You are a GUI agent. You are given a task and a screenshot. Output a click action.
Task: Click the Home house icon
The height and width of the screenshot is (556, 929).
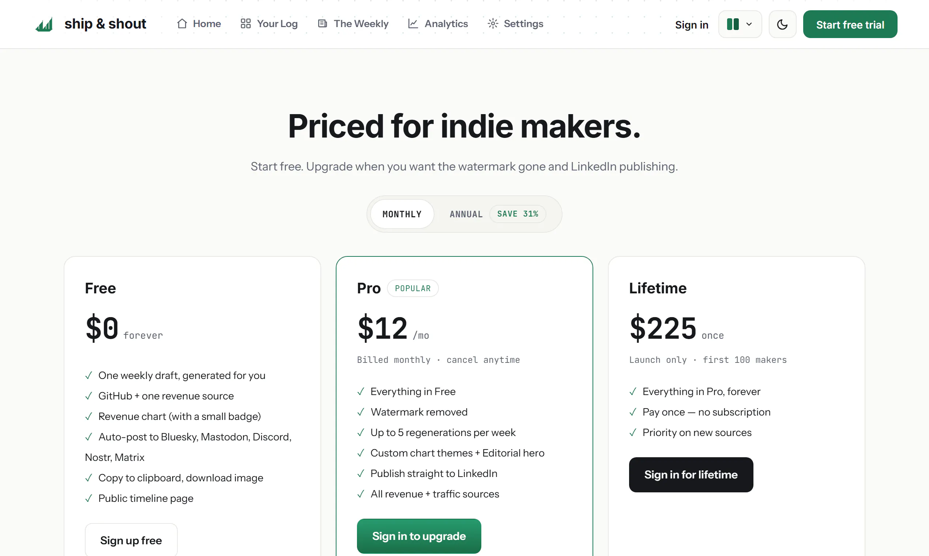pyautogui.click(x=182, y=24)
